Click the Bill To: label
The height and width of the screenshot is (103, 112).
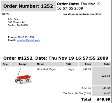pos(6,14)
